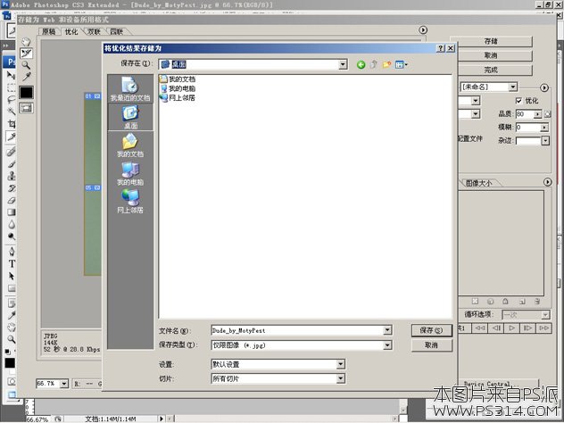This screenshot has height=423, width=564.
Task: Open the 设置 dropdown showing 默认设置
Action: point(341,364)
